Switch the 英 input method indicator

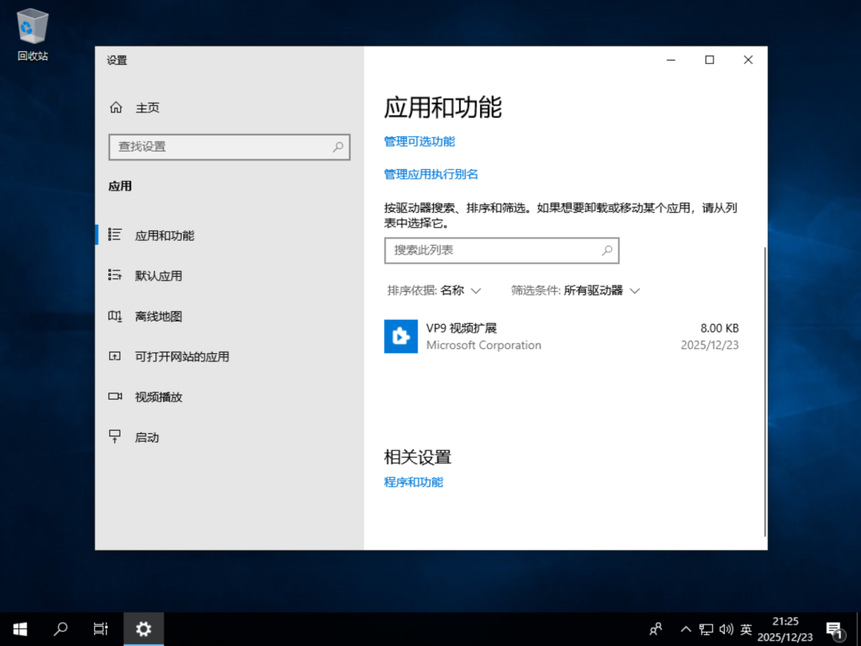(745, 629)
